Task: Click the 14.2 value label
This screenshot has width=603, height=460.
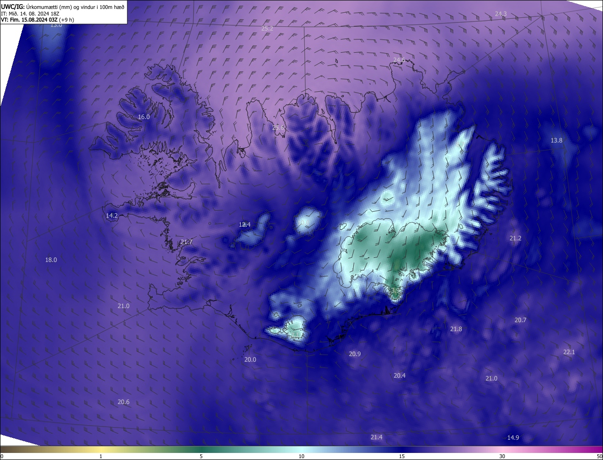Action: coord(112,215)
